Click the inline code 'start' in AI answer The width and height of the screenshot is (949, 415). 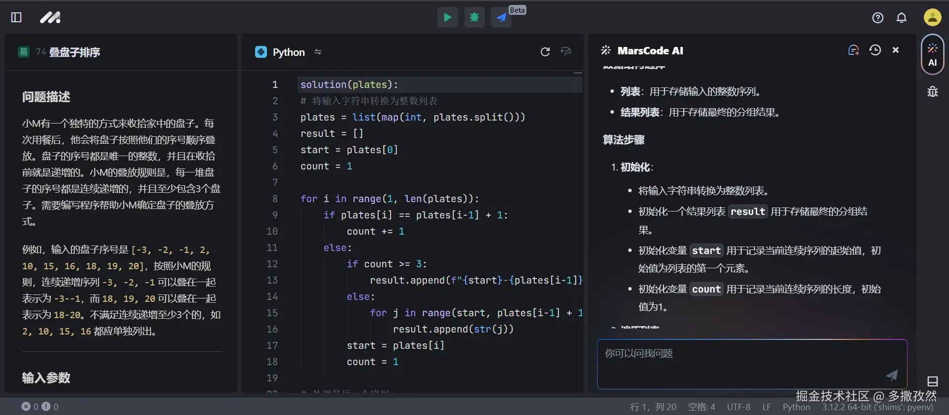(706, 250)
